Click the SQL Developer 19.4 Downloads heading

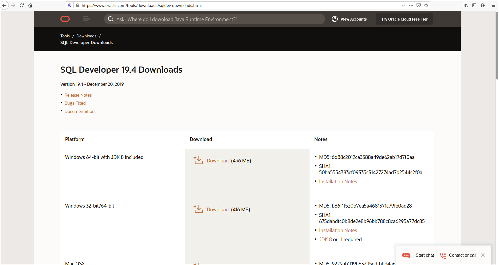(x=121, y=70)
